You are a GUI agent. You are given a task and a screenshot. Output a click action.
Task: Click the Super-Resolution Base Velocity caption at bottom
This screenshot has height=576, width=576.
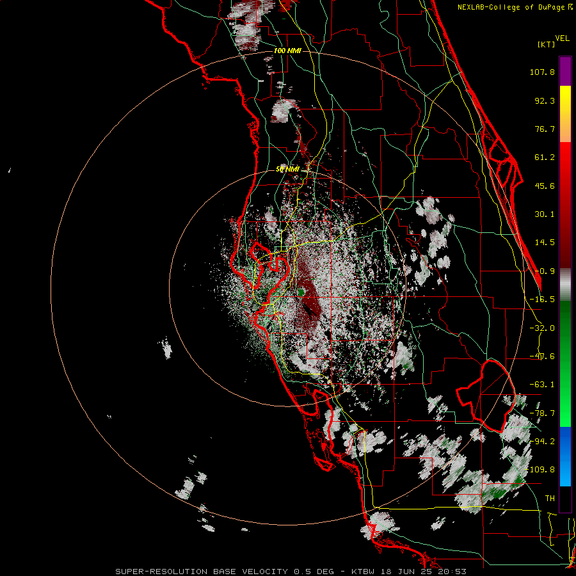pyautogui.click(x=291, y=572)
